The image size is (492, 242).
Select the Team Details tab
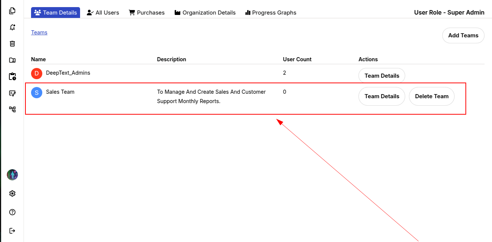point(55,13)
